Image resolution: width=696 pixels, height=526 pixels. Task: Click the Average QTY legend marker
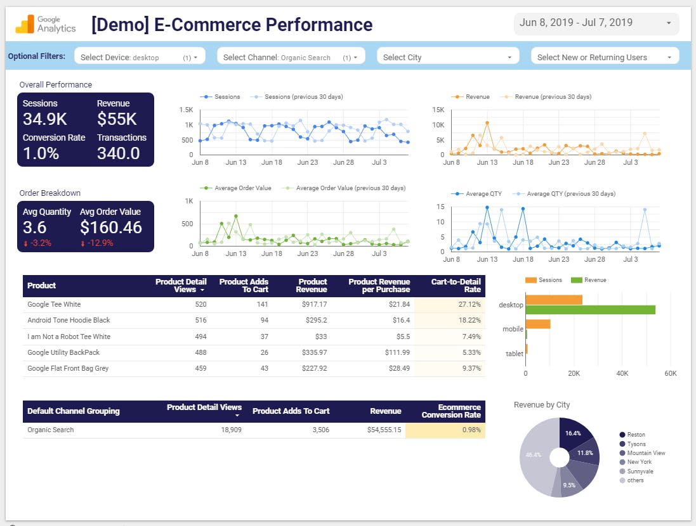pyautogui.click(x=456, y=194)
